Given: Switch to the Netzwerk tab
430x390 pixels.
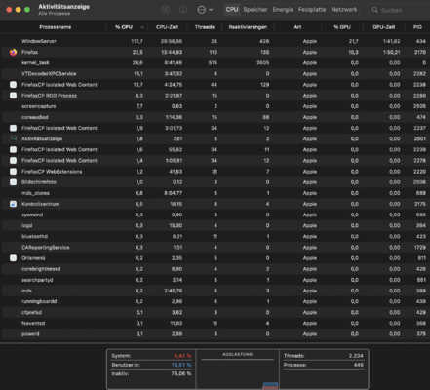Looking at the screenshot, I should [344, 10].
